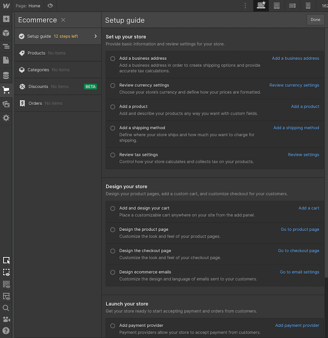Check off Add payment provider step

112,325
